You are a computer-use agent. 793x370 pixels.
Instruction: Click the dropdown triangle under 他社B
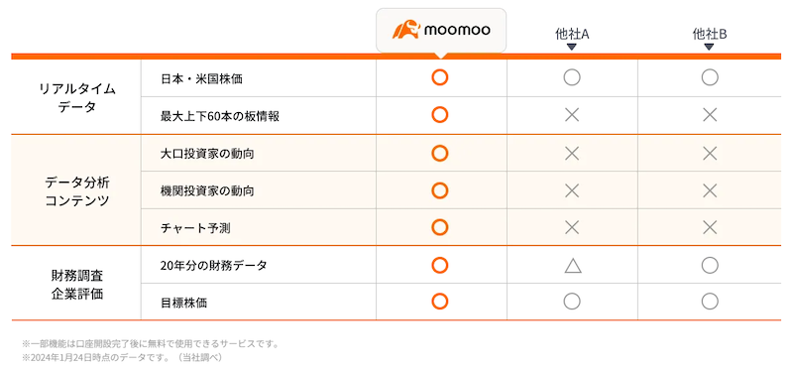(x=710, y=47)
